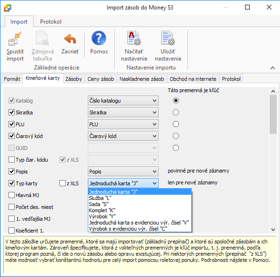Image resolution: width=280 pixels, height=277 pixels.
Task: Pick Výrobok s evidenciou výr. čísel "C"
Action: click(140, 229)
